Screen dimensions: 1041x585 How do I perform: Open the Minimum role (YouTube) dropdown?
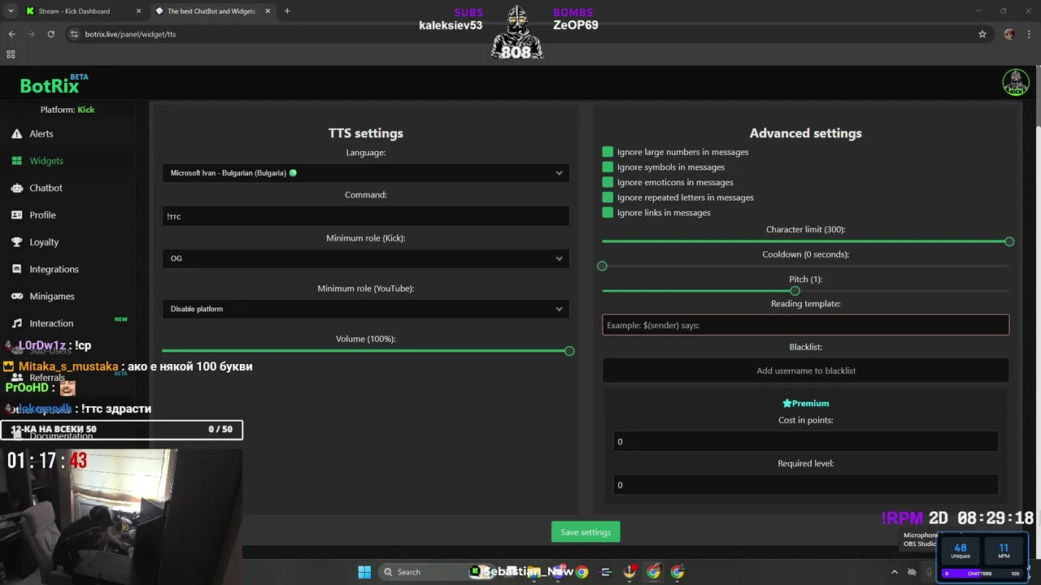click(x=365, y=309)
